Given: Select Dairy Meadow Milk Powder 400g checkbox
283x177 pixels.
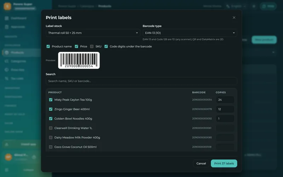Looking at the screenshot, I should [x=51, y=137].
